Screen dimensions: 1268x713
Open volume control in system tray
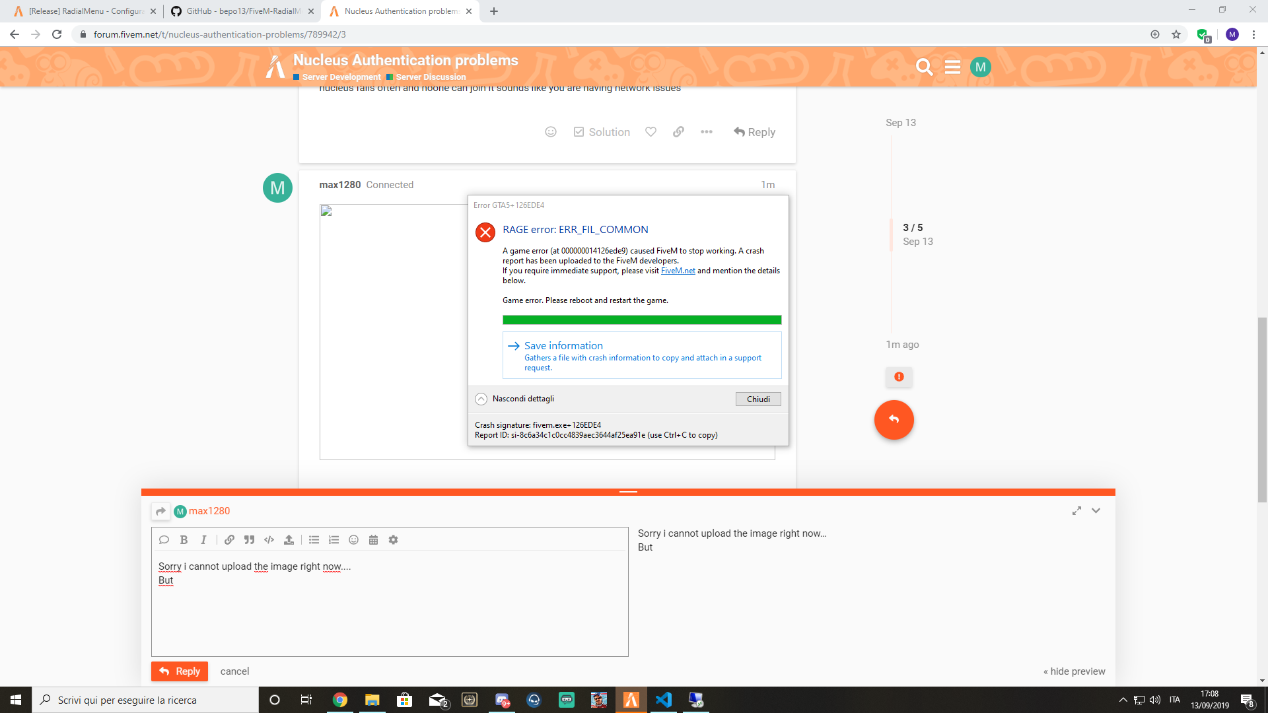tap(1155, 700)
